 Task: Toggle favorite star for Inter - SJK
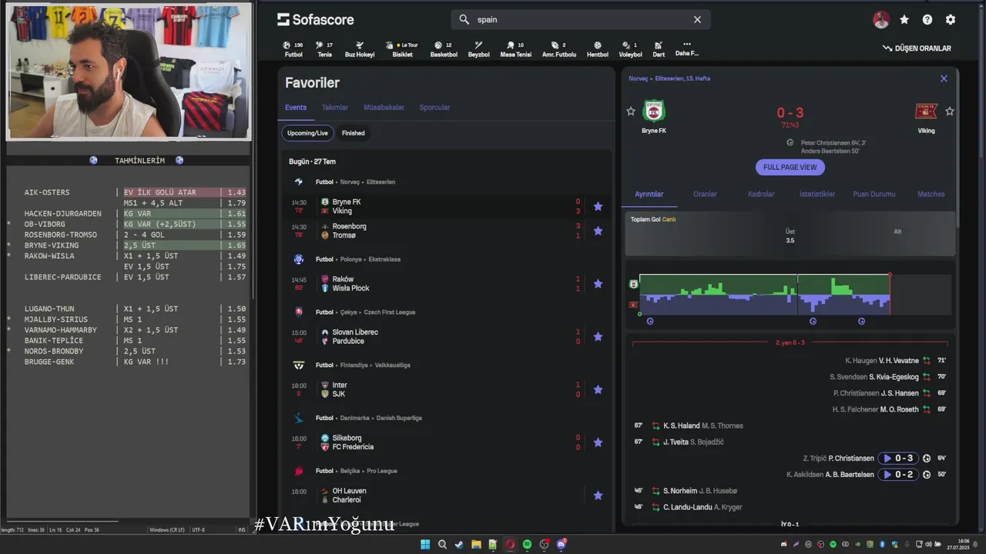[x=598, y=389]
